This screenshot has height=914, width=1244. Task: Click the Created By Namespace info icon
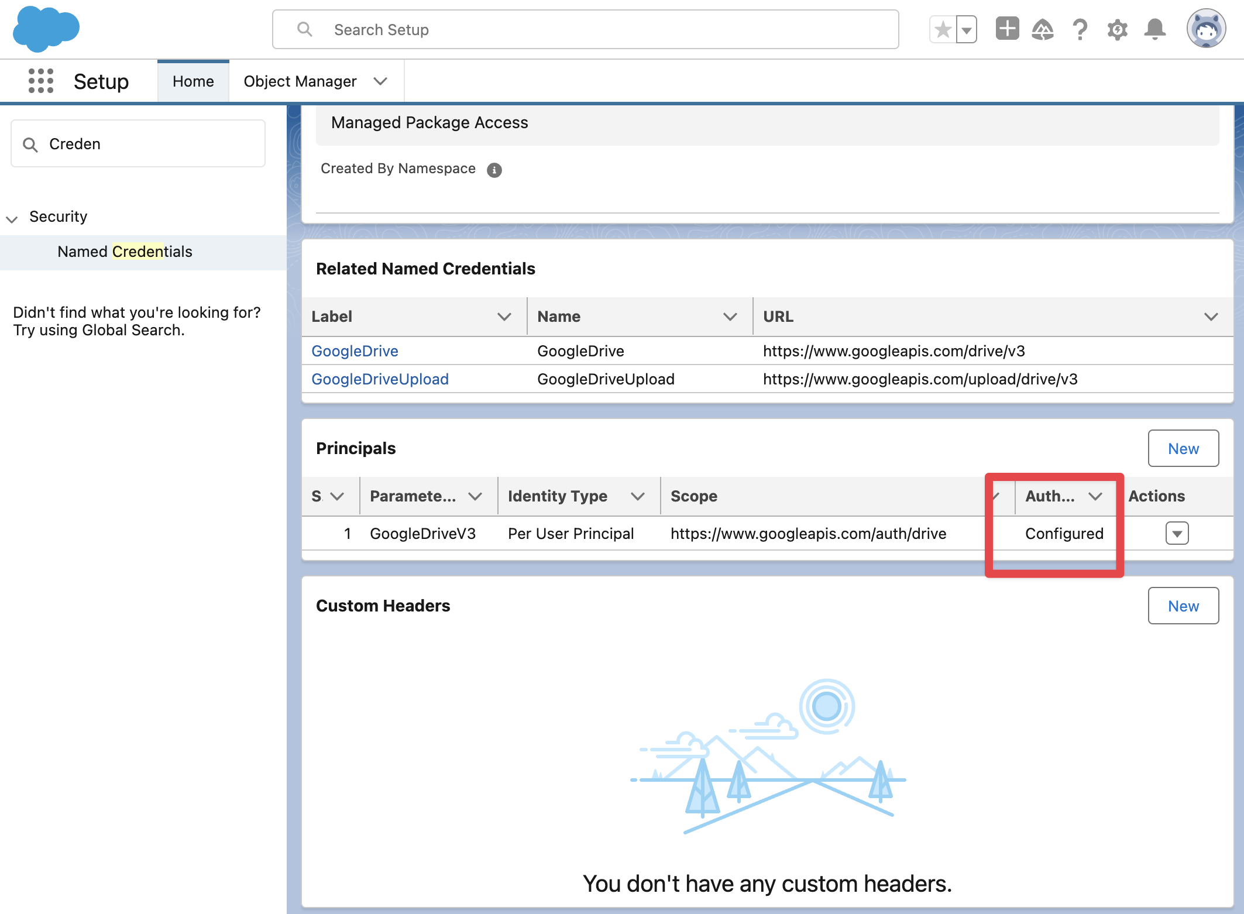pyautogui.click(x=494, y=170)
